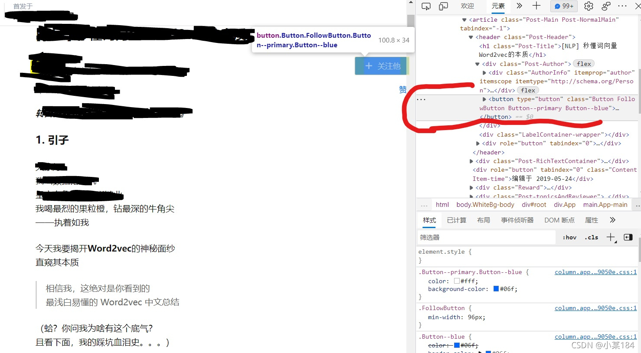Image resolution: width=641 pixels, height=353 pixels.
Task: Open the 已计算 tab
Action: coord(457,220)
